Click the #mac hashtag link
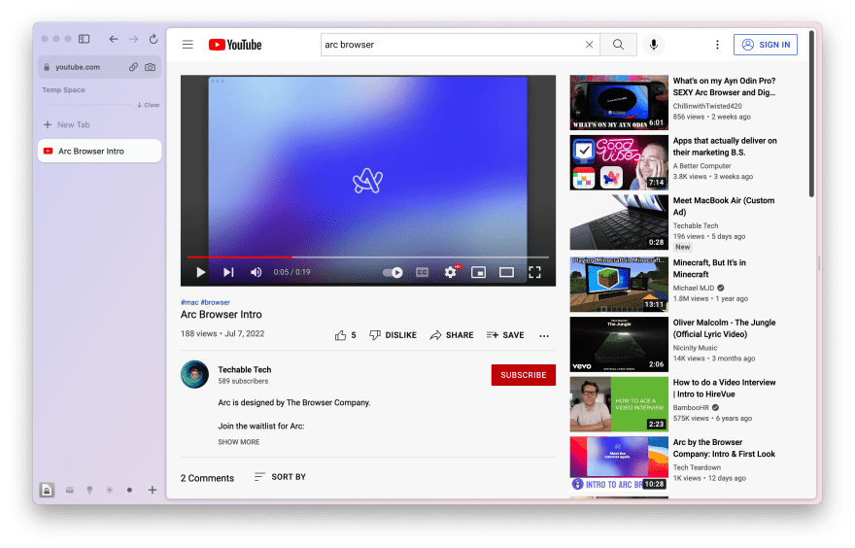Image resolution: width=855 pixels, height=548 pixels. click(x=189, y=302)
